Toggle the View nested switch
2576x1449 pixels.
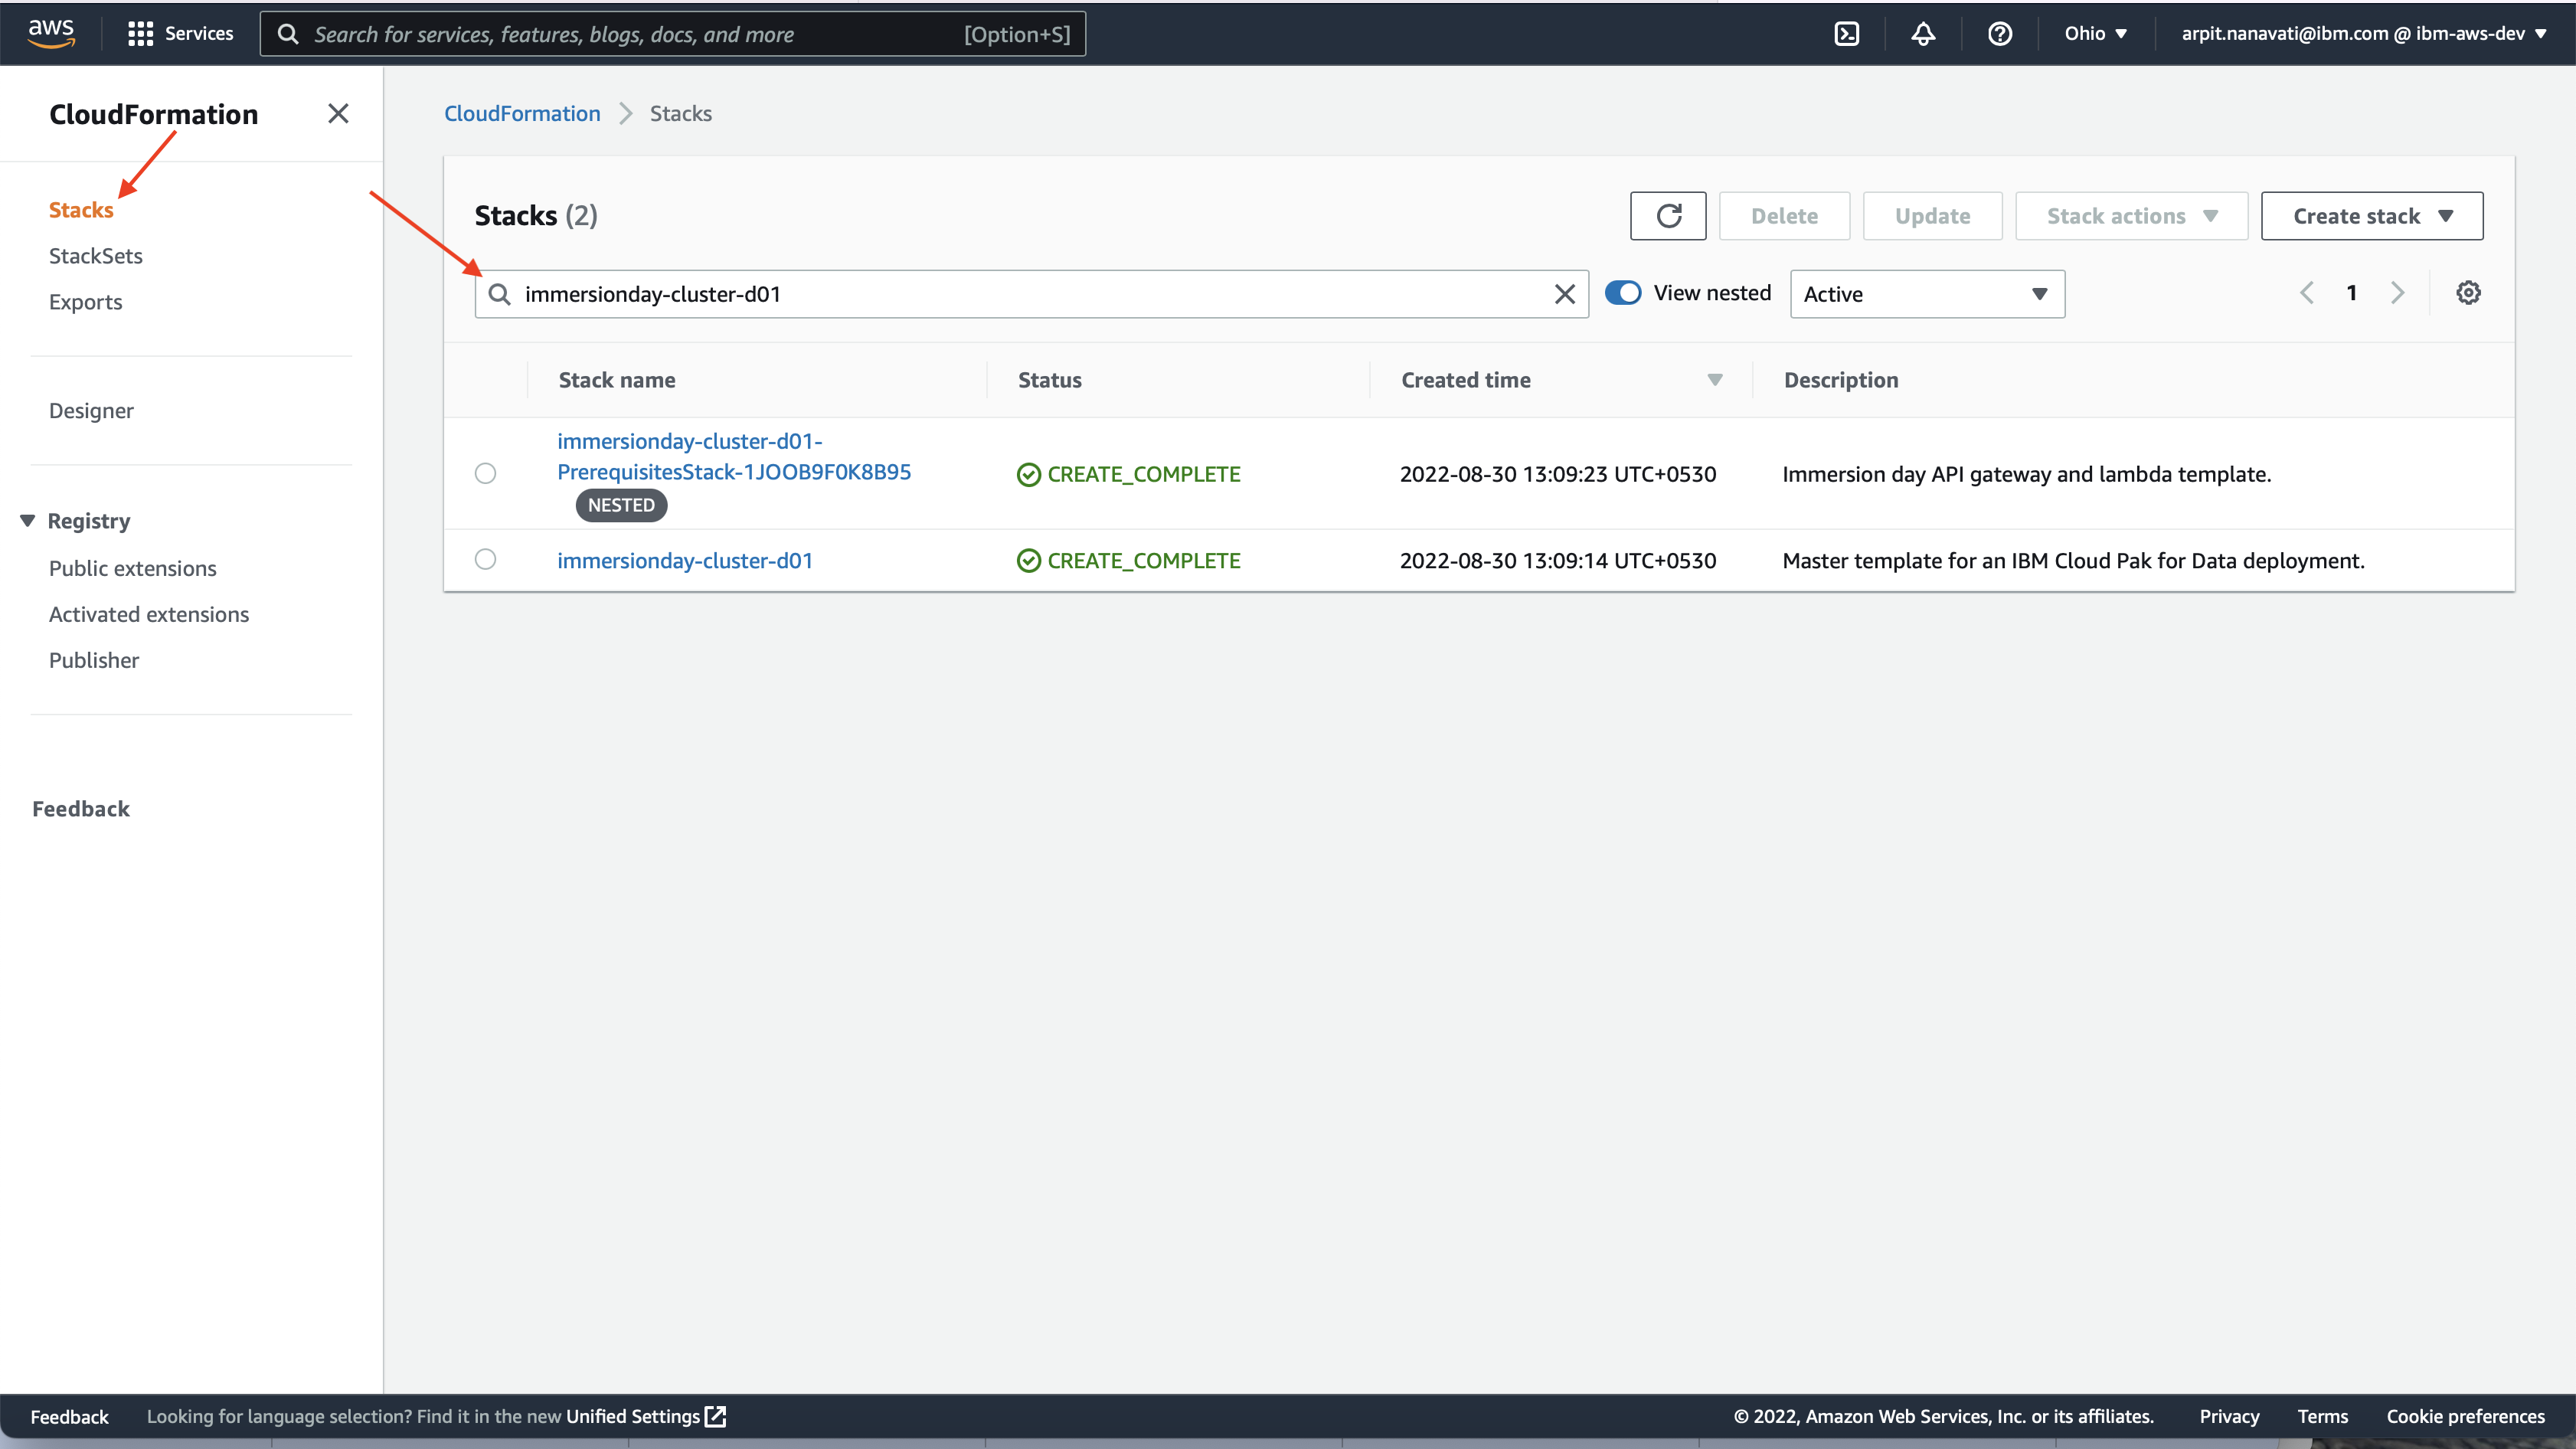tap(1622, 293)
